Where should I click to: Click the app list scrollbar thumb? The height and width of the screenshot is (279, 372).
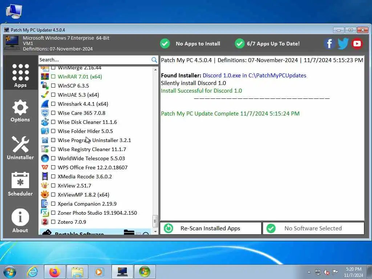point(155,221)
